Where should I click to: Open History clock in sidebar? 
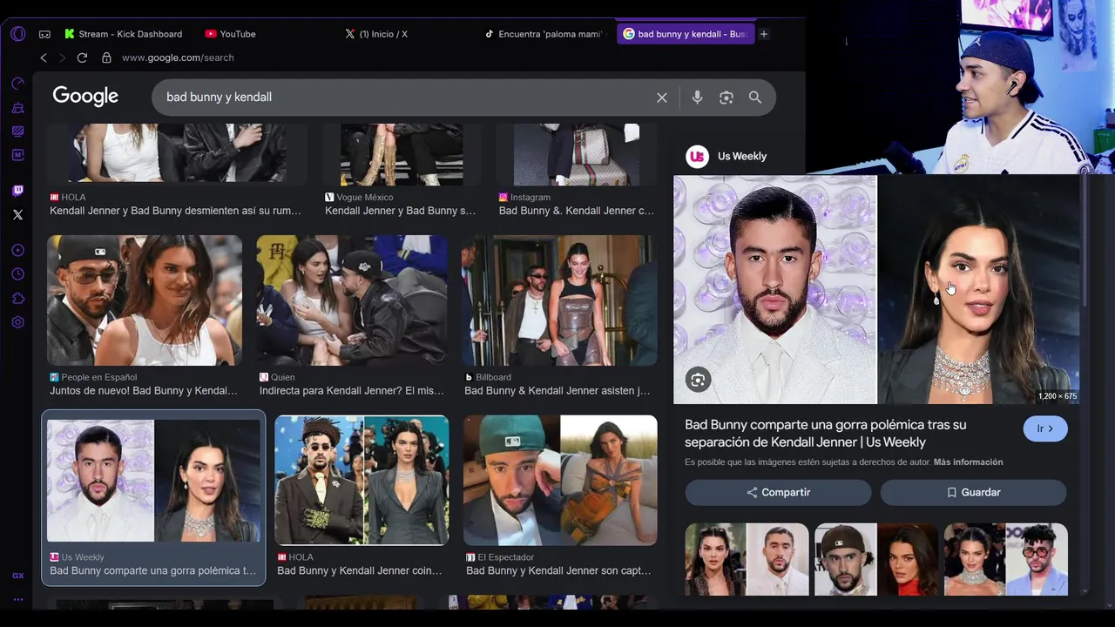17,274
